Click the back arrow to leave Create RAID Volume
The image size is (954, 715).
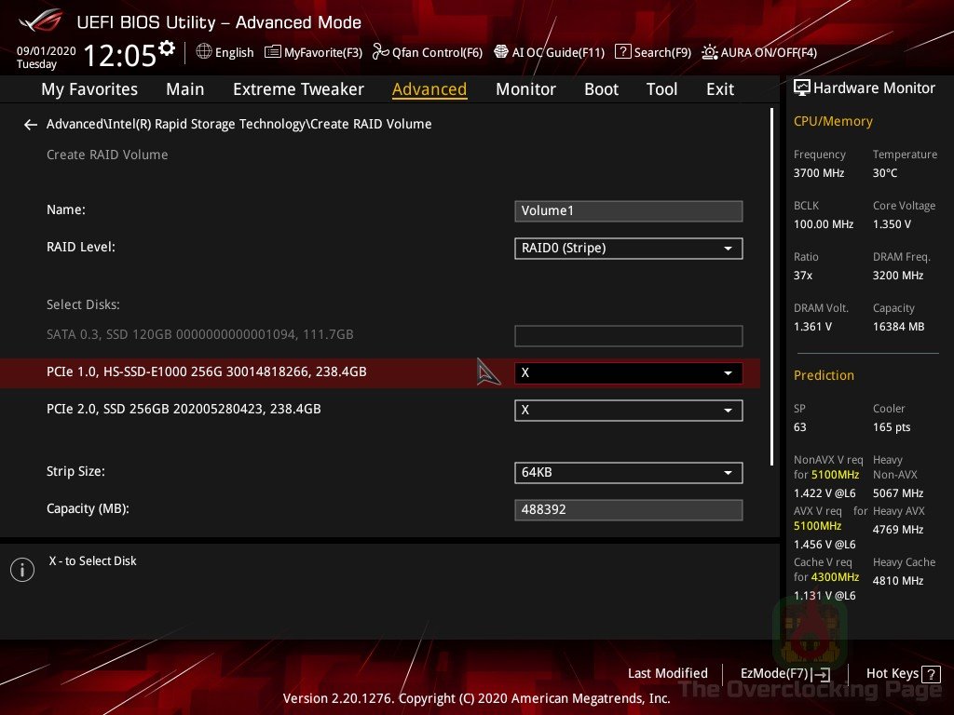pyautogui.click(x=30, y=124)
